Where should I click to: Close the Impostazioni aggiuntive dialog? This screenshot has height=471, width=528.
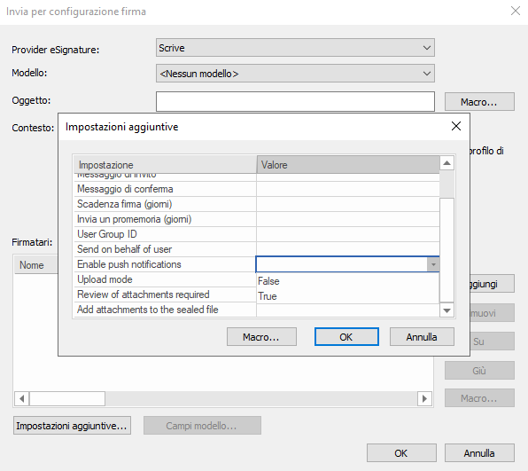[x=456, y=127]
